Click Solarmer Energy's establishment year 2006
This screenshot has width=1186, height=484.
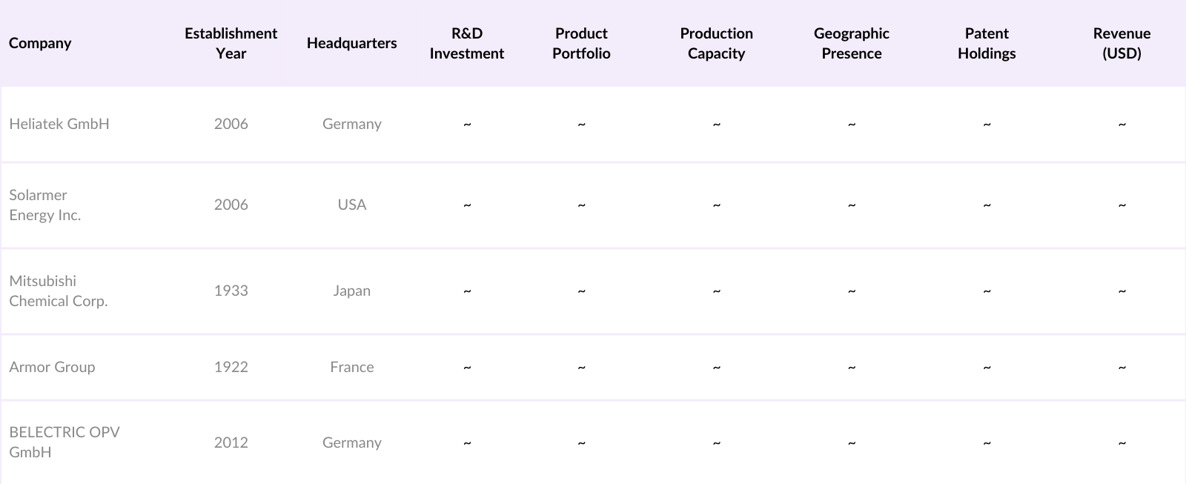(x=231, y=205)
